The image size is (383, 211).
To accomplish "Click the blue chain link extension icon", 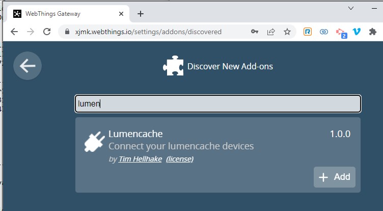I will [324, 32].
